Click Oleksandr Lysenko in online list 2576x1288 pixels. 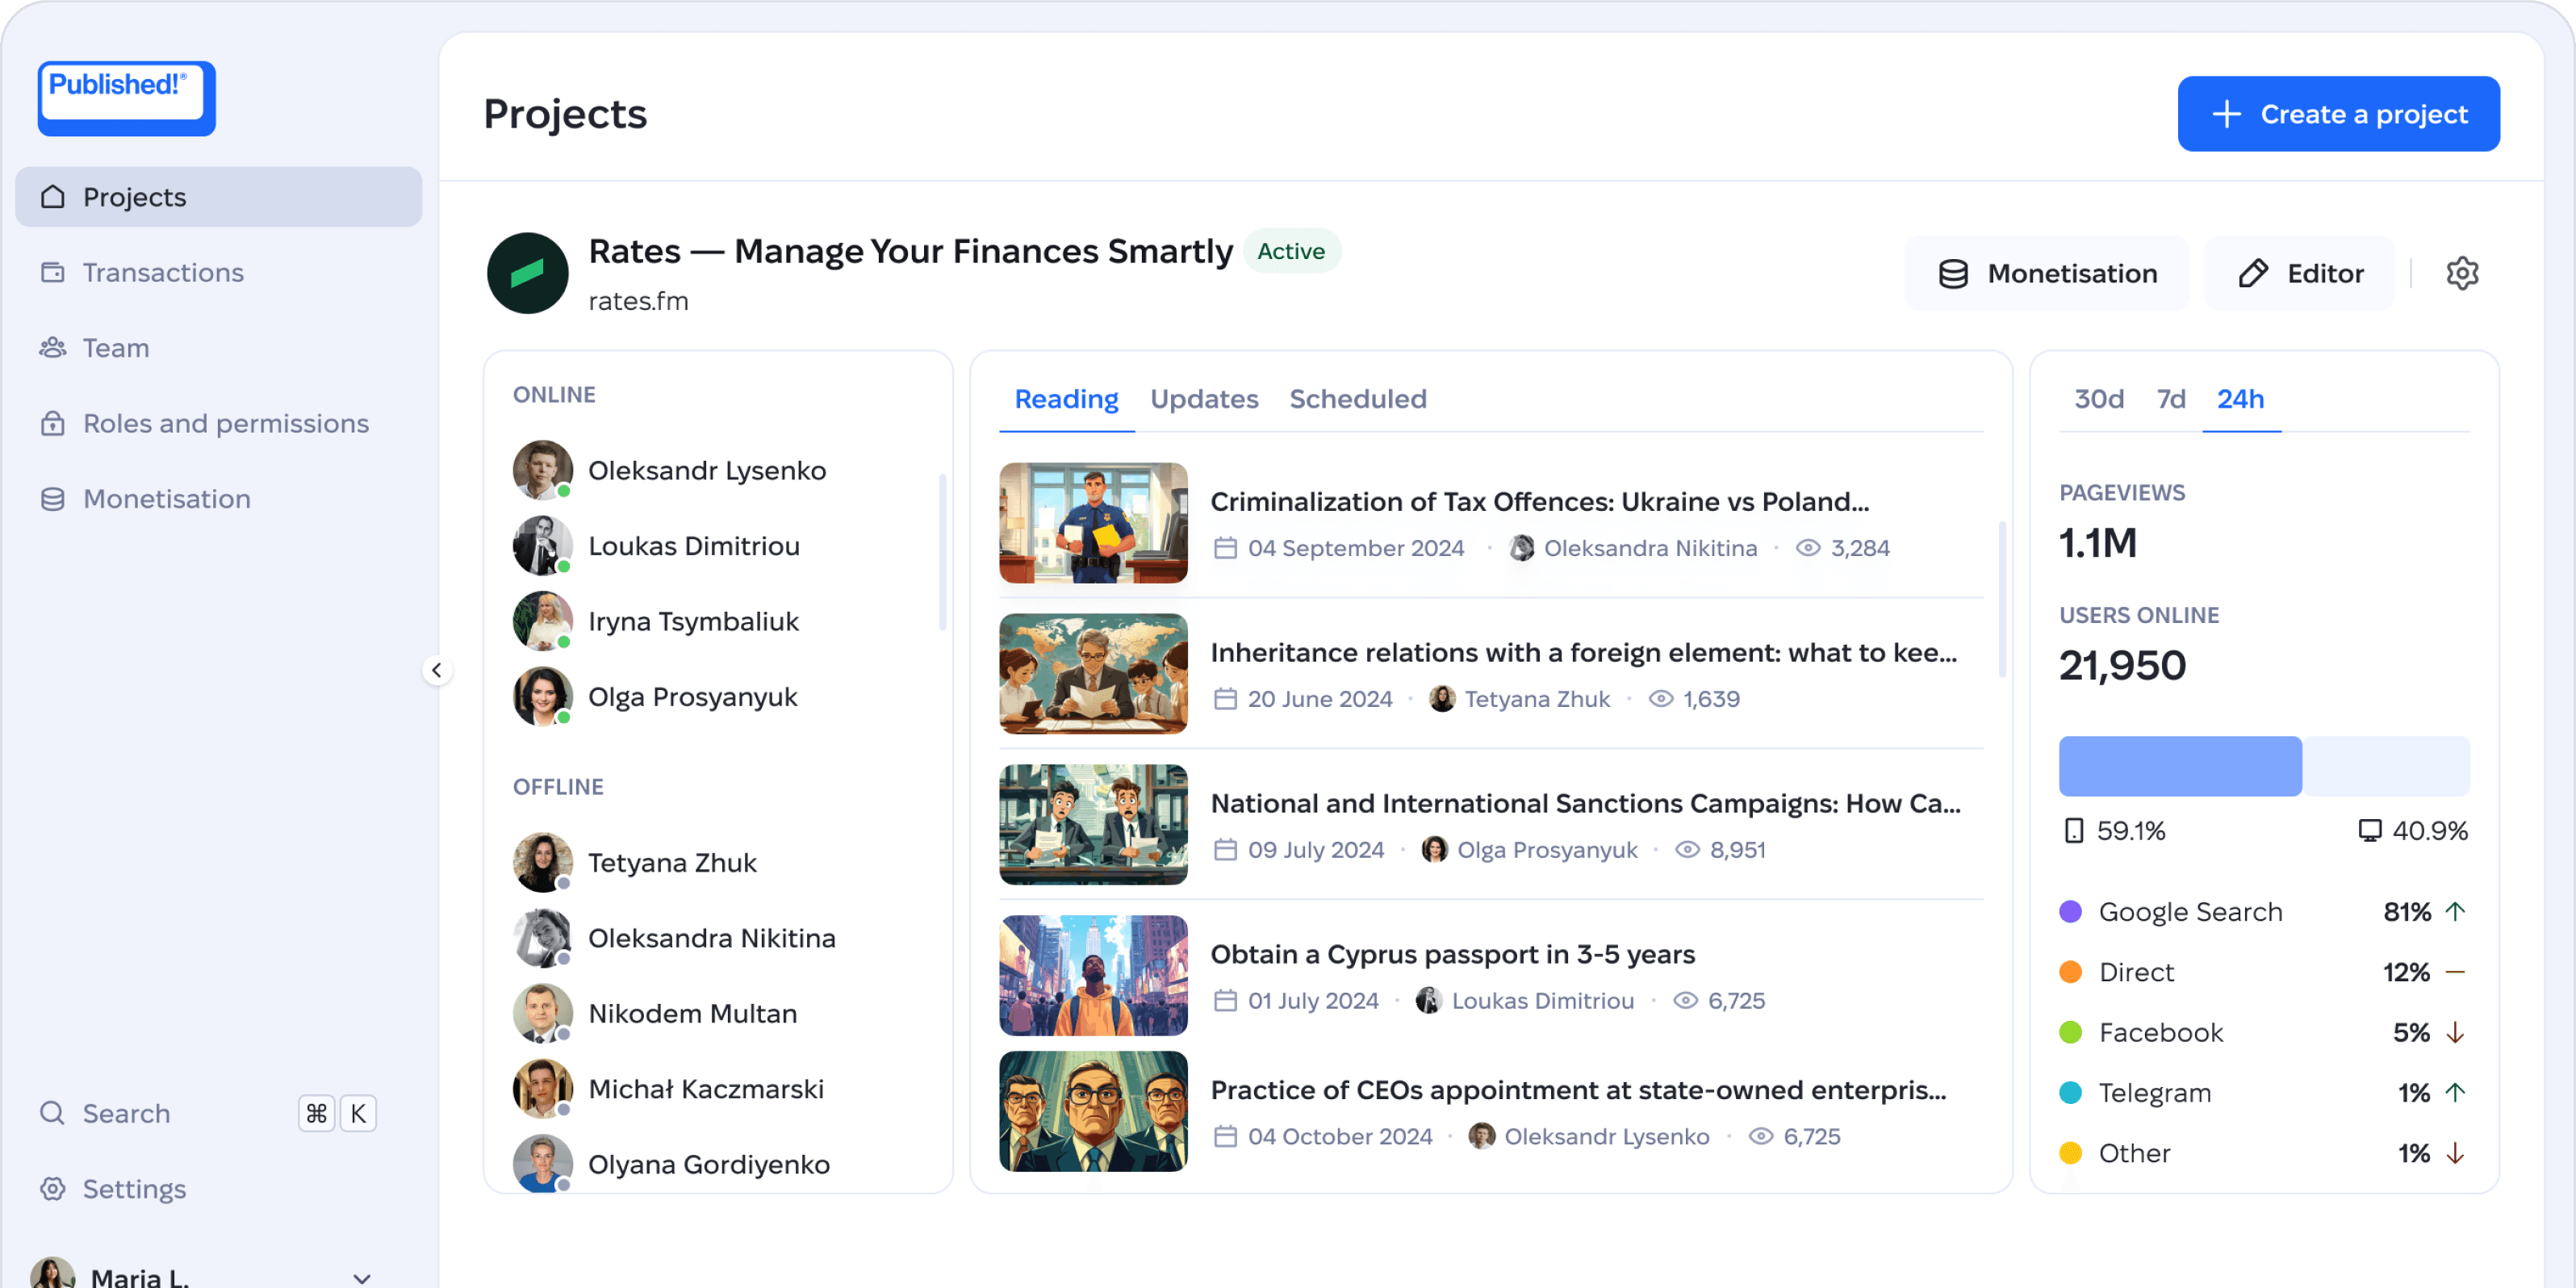(x=706, y=470)
